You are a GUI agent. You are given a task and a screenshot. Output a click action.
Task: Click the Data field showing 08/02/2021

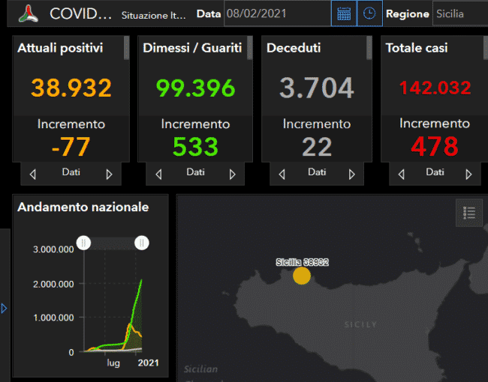pos(277,13)
